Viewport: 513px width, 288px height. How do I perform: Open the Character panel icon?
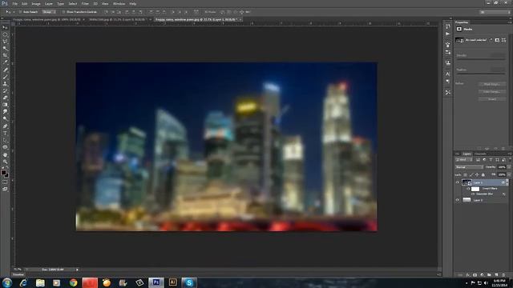(448, 74)
